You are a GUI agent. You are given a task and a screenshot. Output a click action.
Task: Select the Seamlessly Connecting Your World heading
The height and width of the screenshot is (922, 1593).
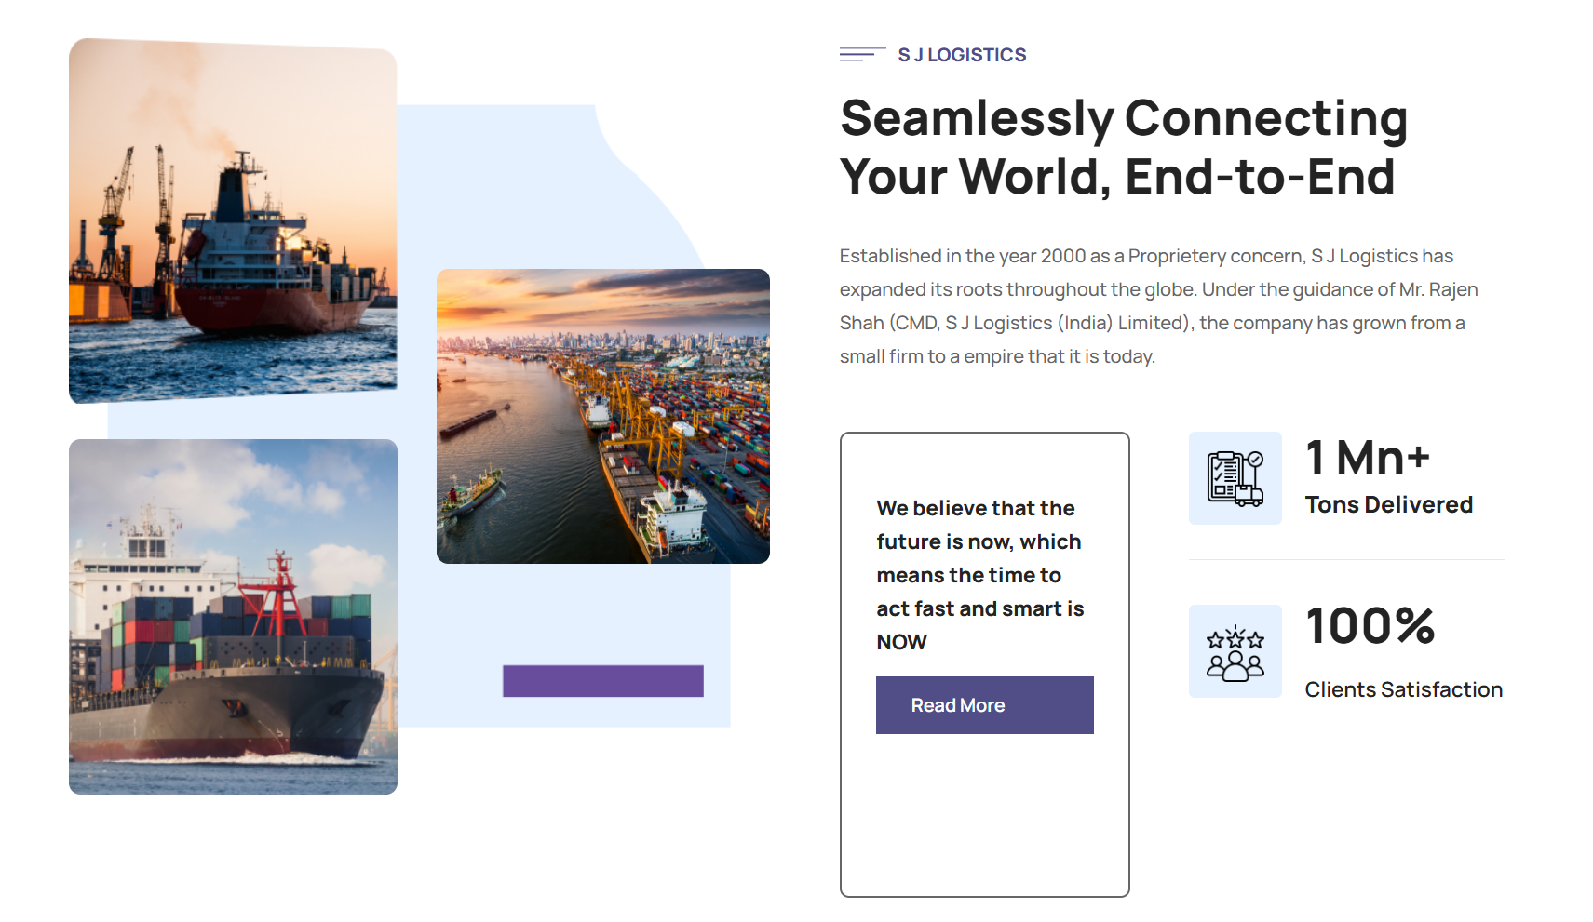(1123, 147)
